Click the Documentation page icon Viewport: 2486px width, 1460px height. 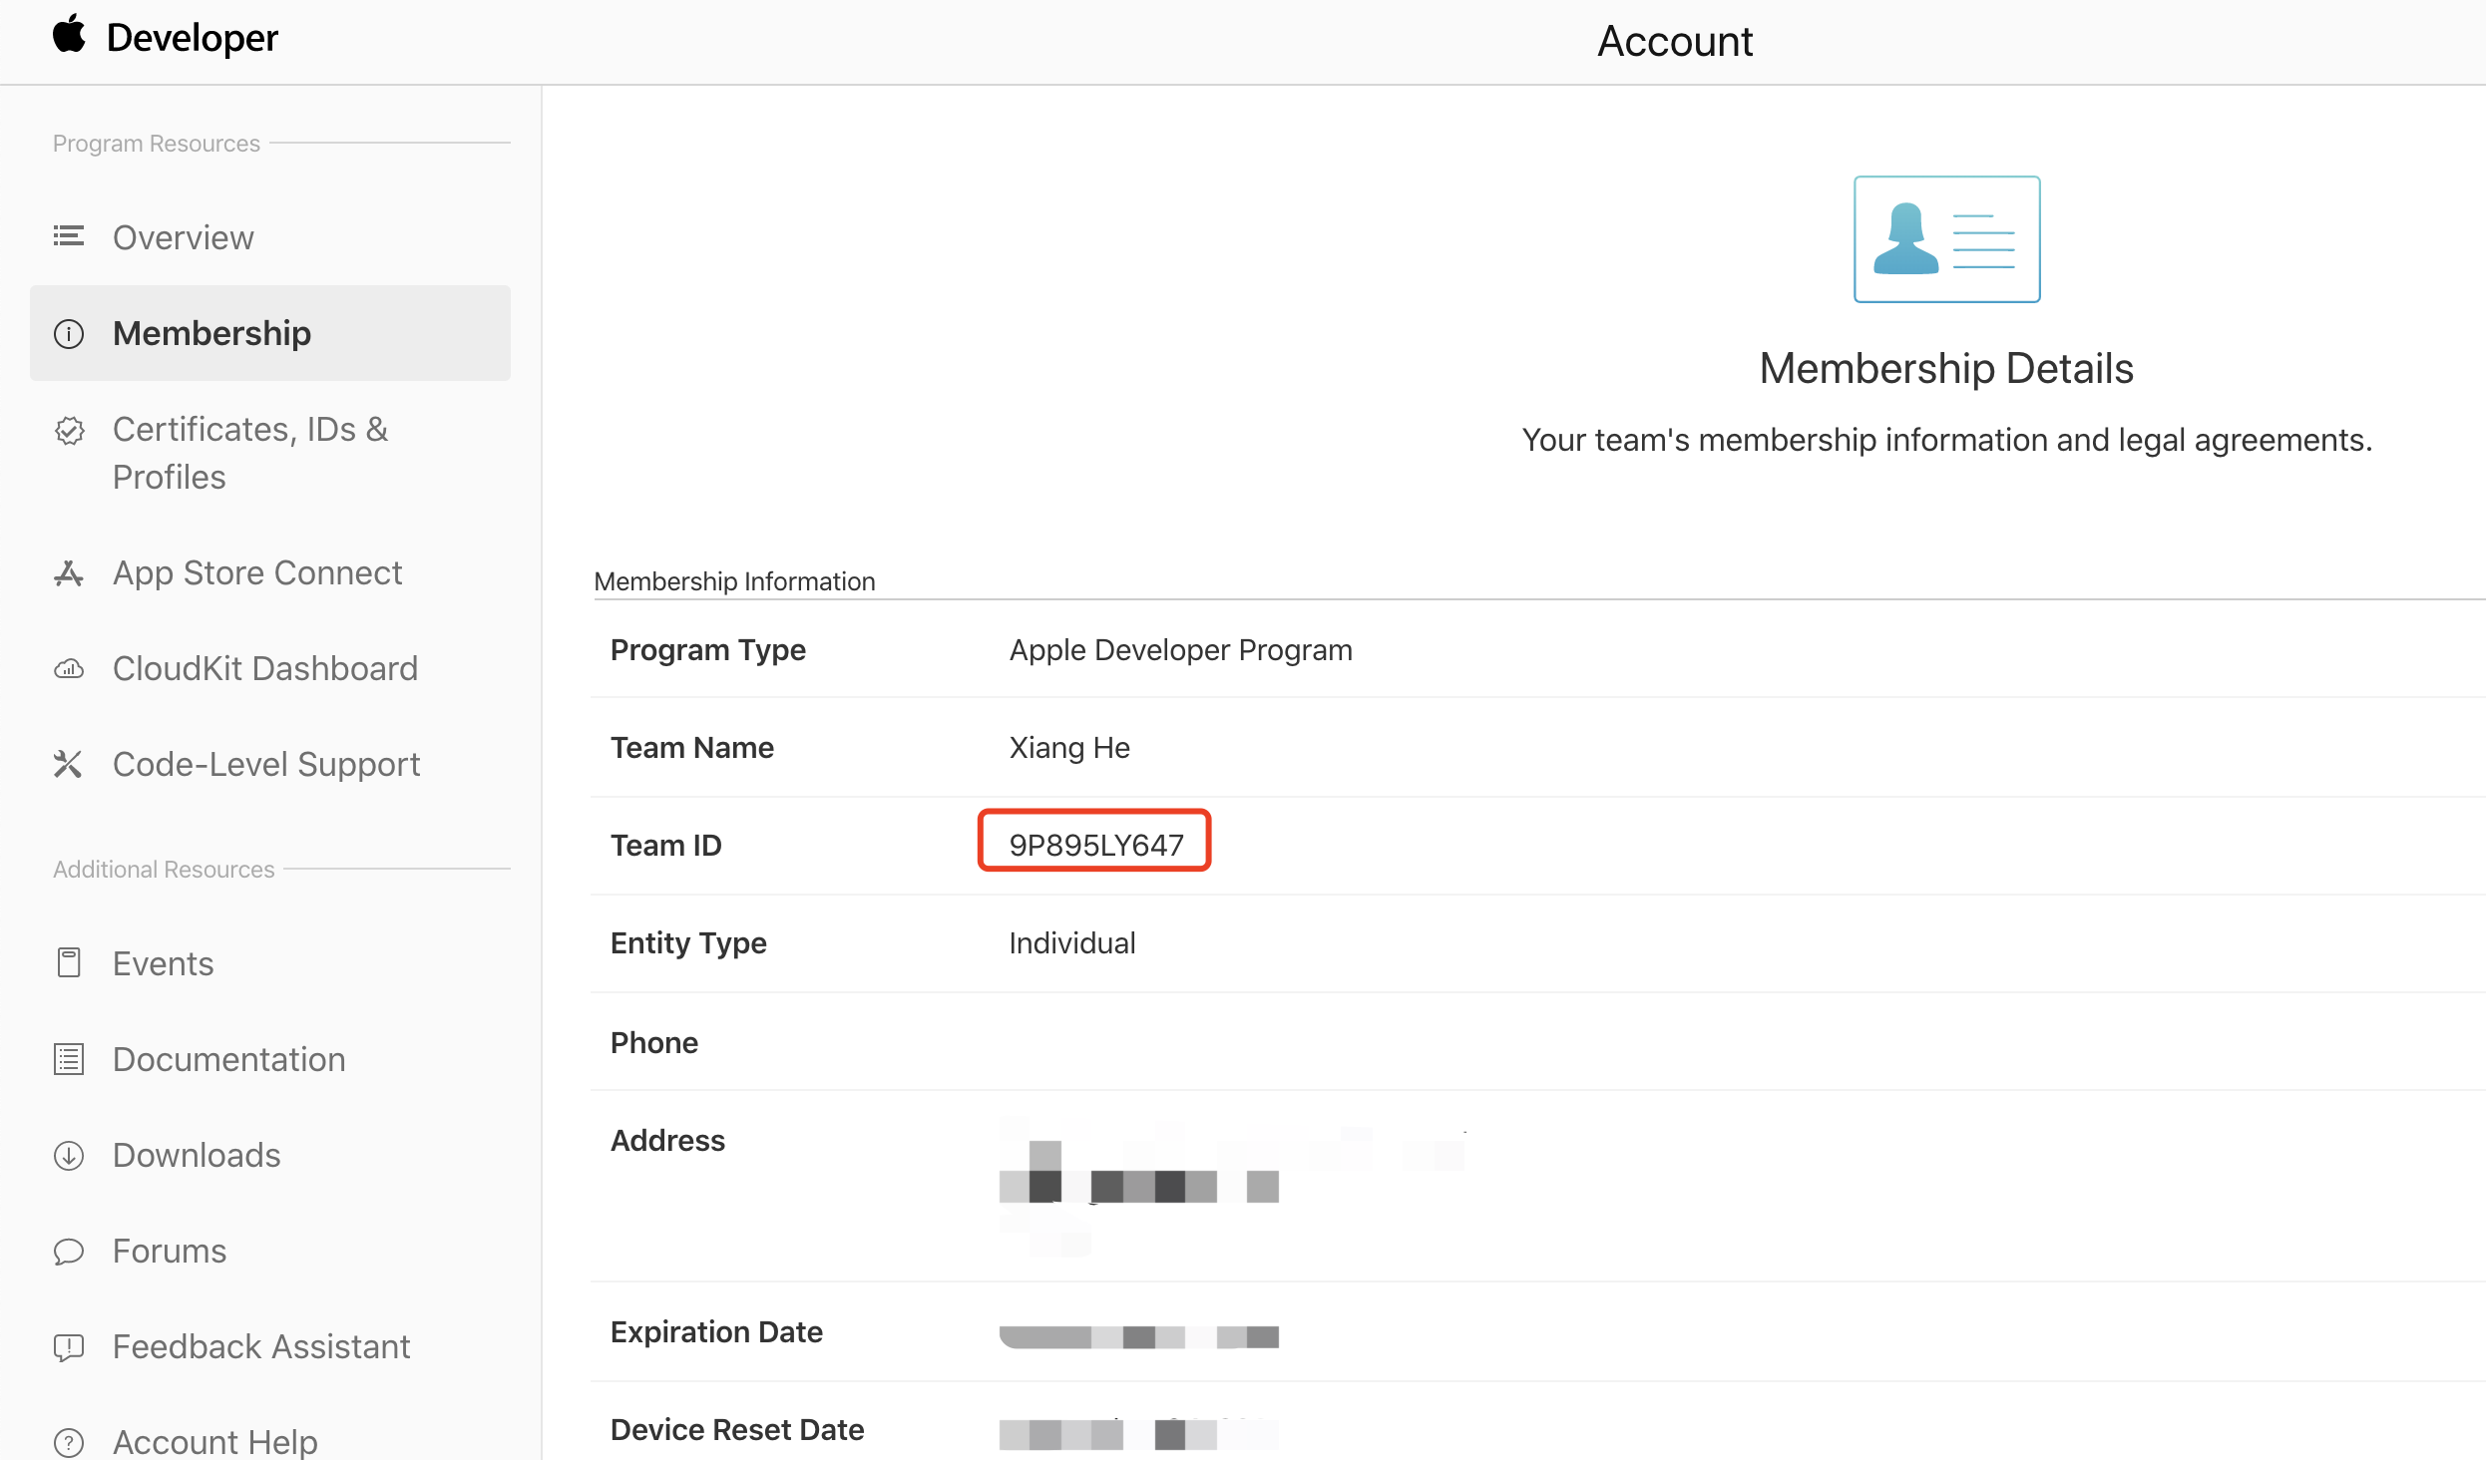[69, 1059]
